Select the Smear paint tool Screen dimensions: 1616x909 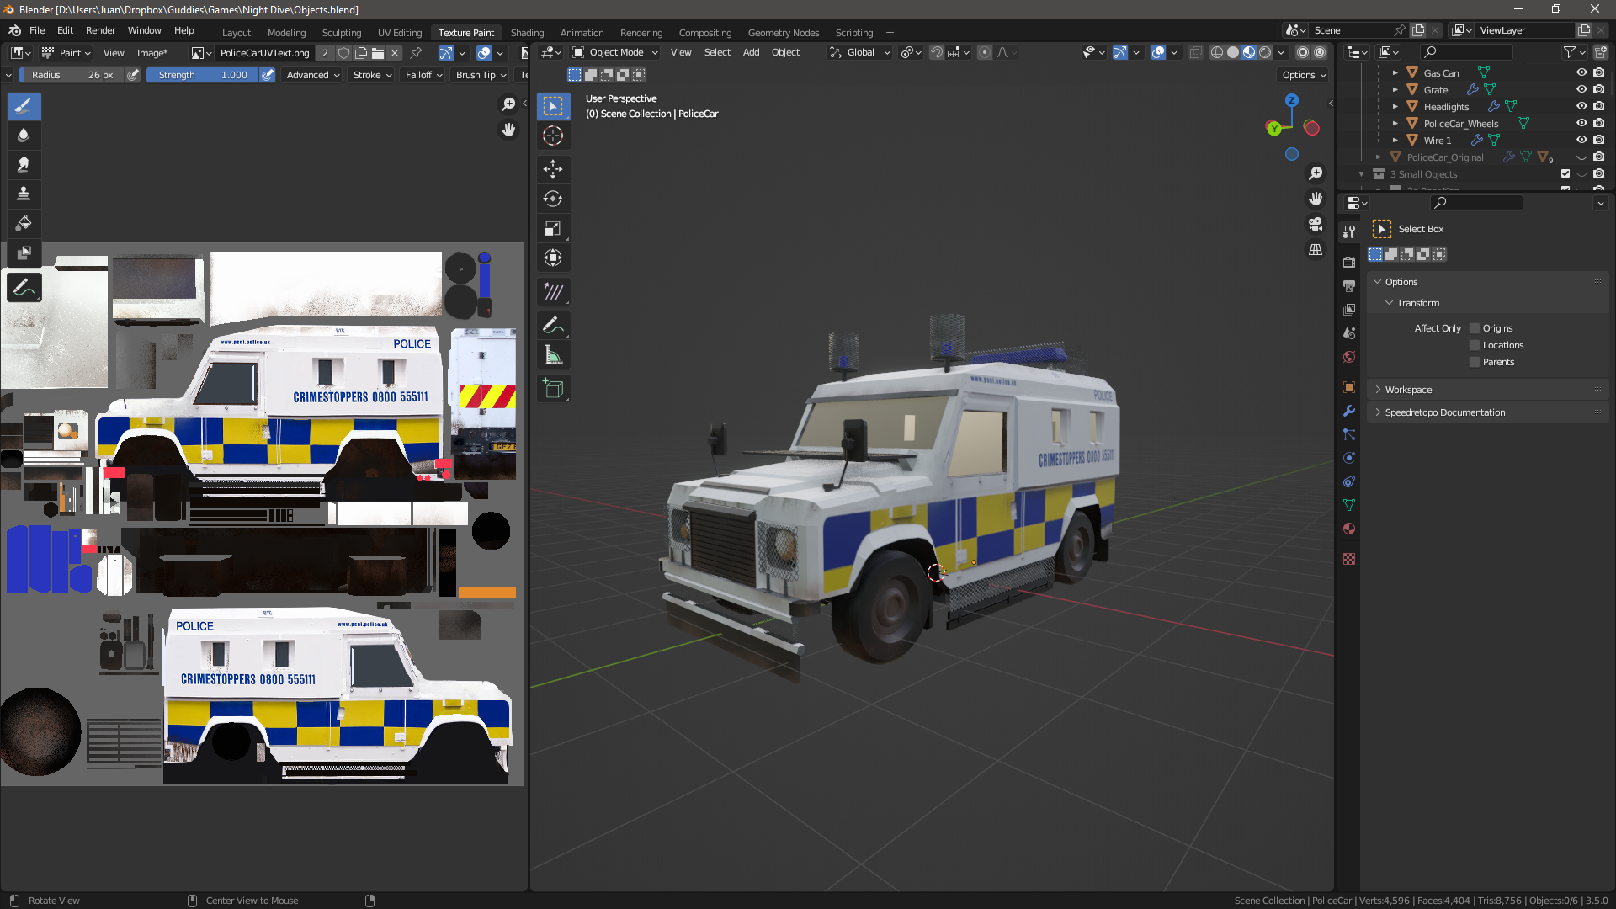24,164
